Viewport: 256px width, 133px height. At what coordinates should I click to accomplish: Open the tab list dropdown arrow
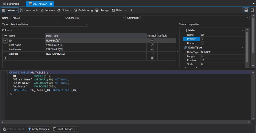pyautogui.click(x=253, y=4)
